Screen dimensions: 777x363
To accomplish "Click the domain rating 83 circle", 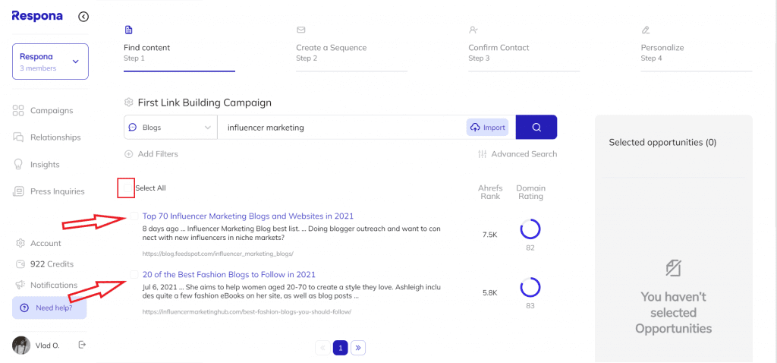I will [530, 287].
